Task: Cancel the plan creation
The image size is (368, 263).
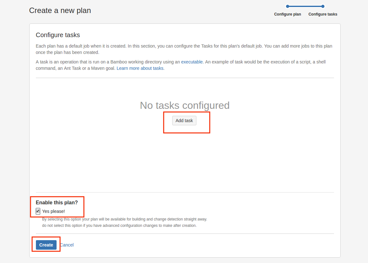Action: click(x=67, y=245)
